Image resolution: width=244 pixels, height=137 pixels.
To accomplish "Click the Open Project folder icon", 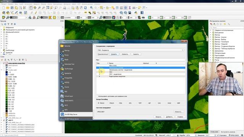I will [x=8, y=8].
